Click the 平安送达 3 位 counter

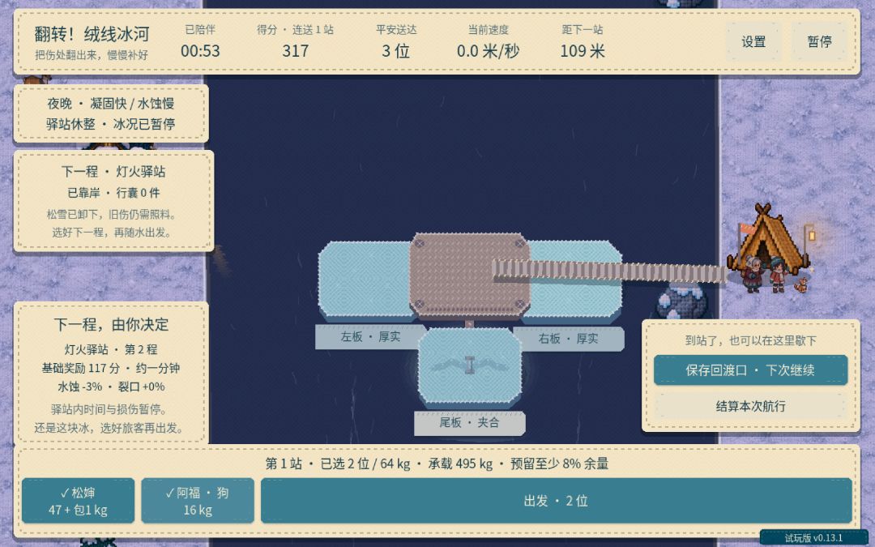click(396, 42)
